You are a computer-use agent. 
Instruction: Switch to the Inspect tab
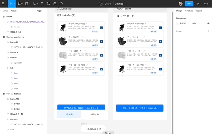tap(199, 11)
